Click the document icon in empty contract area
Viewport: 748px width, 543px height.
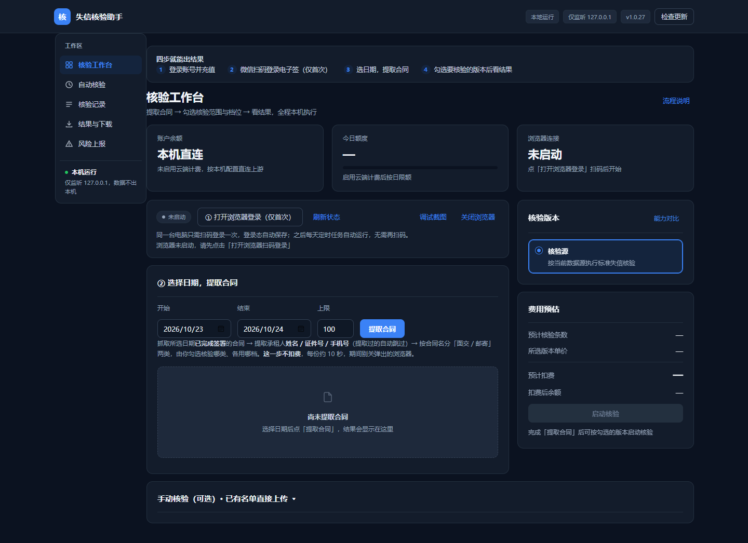(328, 397)
